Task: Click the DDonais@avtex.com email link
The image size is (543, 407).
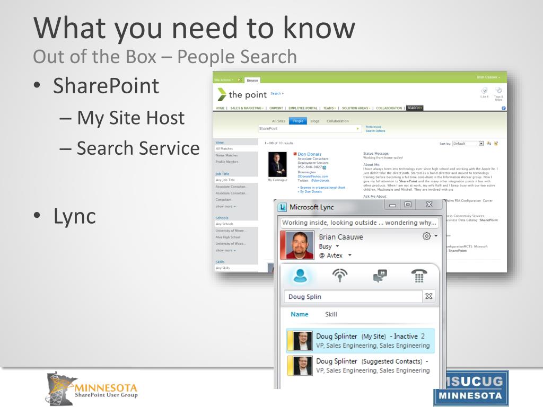Action: [313, 176]
